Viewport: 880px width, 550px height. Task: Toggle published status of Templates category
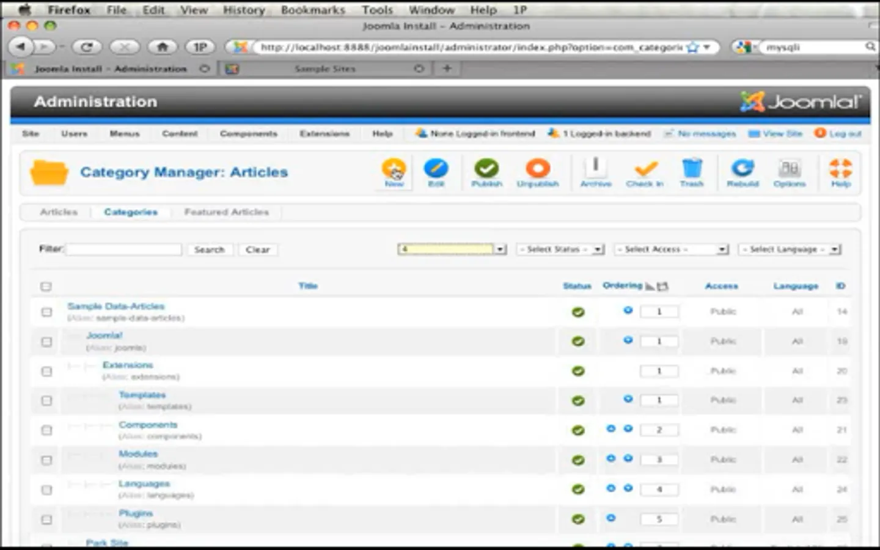click(578, 401)
